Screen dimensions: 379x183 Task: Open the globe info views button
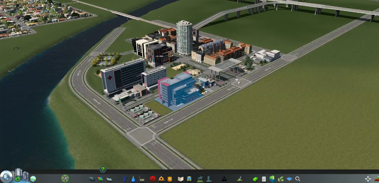coord(6,177)
